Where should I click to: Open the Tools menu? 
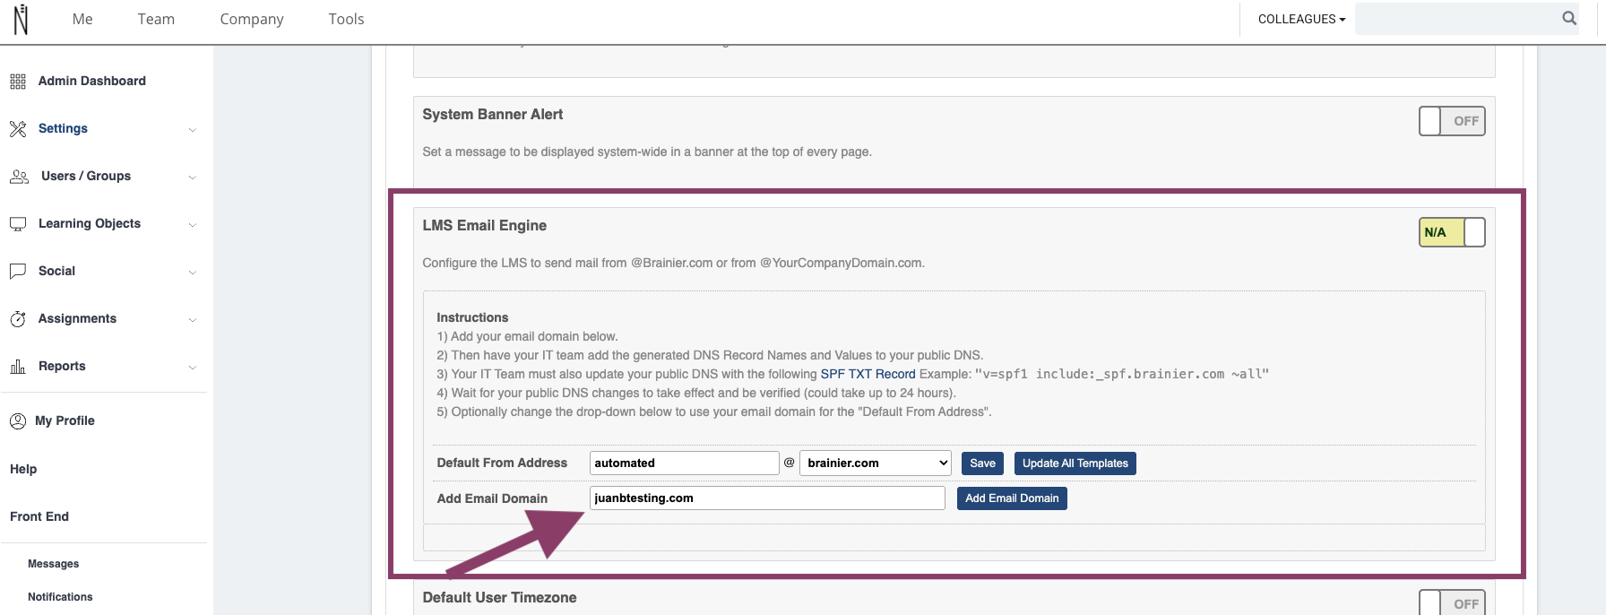pyautogui.click(x=346, y=19)
